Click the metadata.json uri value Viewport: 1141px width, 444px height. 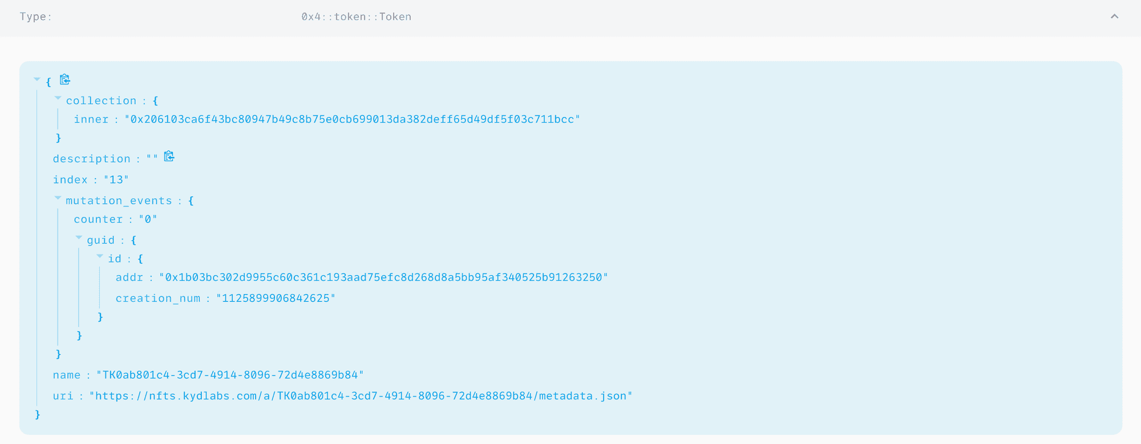(361, 396)
